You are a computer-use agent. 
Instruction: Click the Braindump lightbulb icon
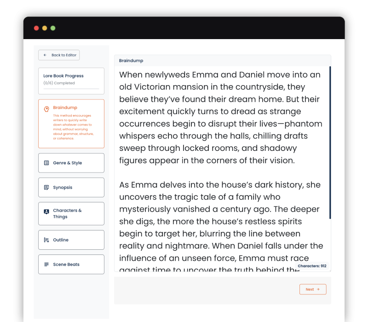pyautogui.click(x=46, y=109)
